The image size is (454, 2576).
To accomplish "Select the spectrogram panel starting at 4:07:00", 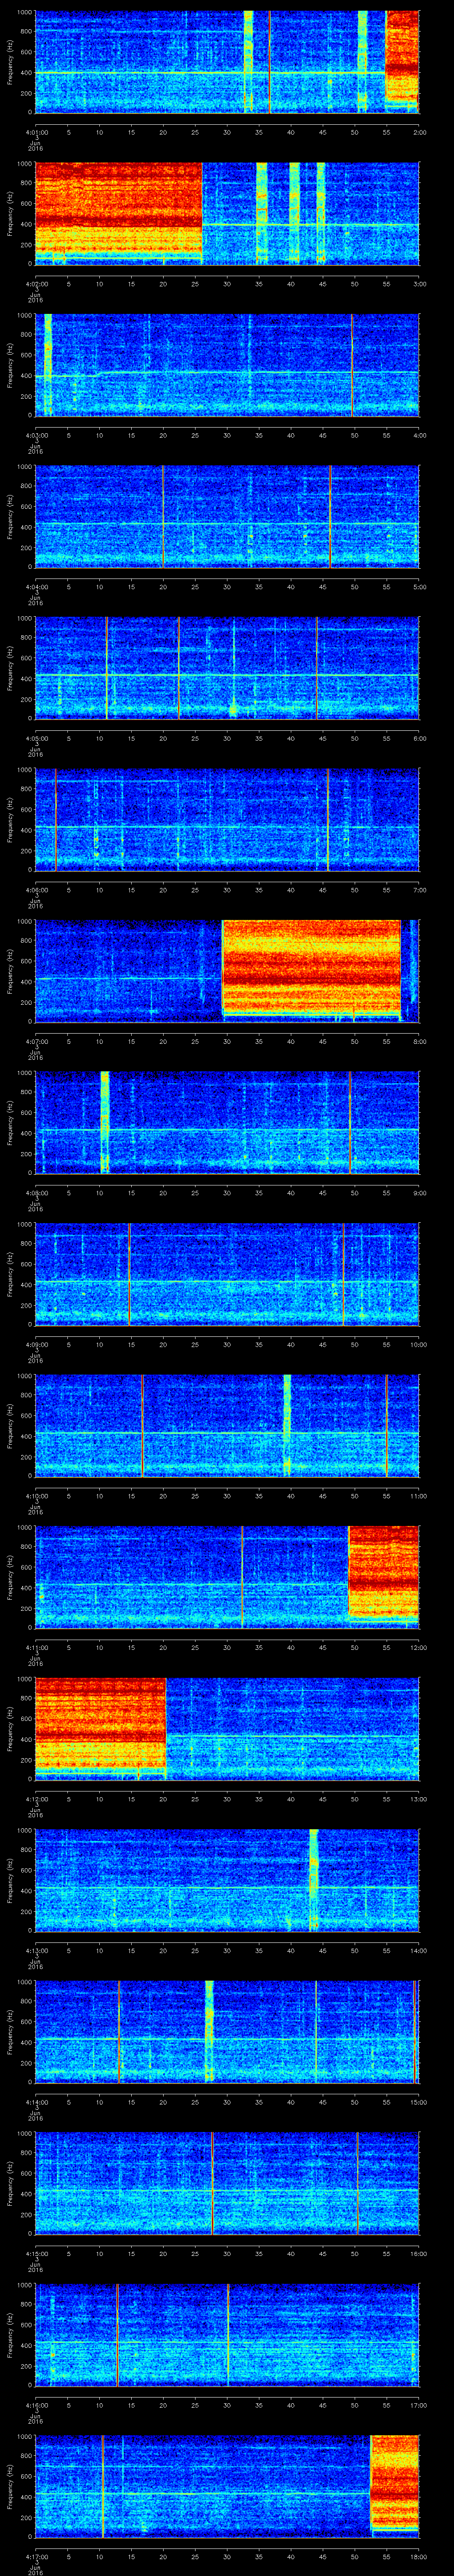I will click(227, 970).
